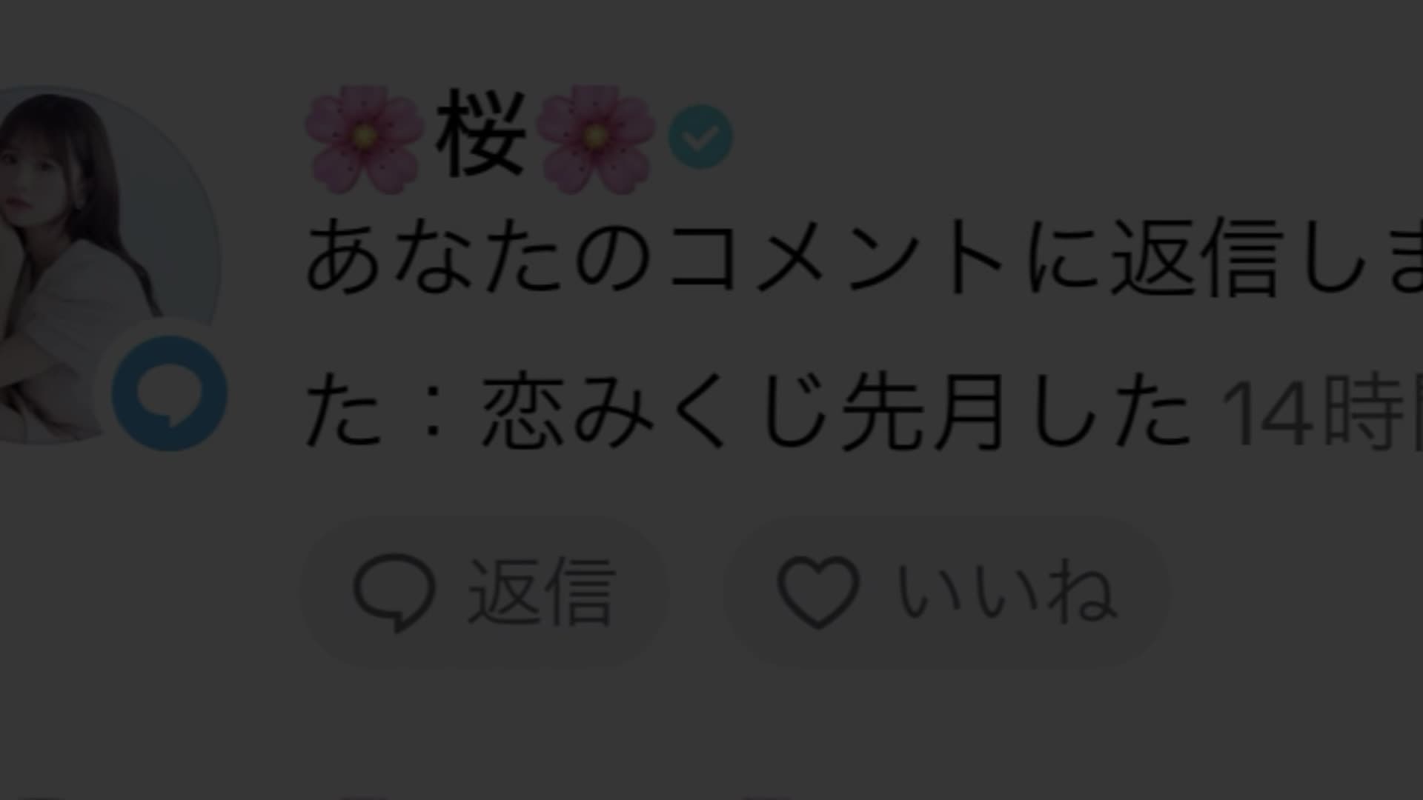Click the blue comment badge on avatar

point(170,393)
